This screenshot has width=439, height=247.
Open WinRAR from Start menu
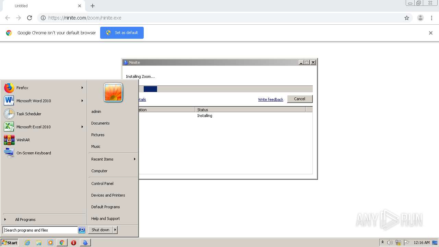44,140
